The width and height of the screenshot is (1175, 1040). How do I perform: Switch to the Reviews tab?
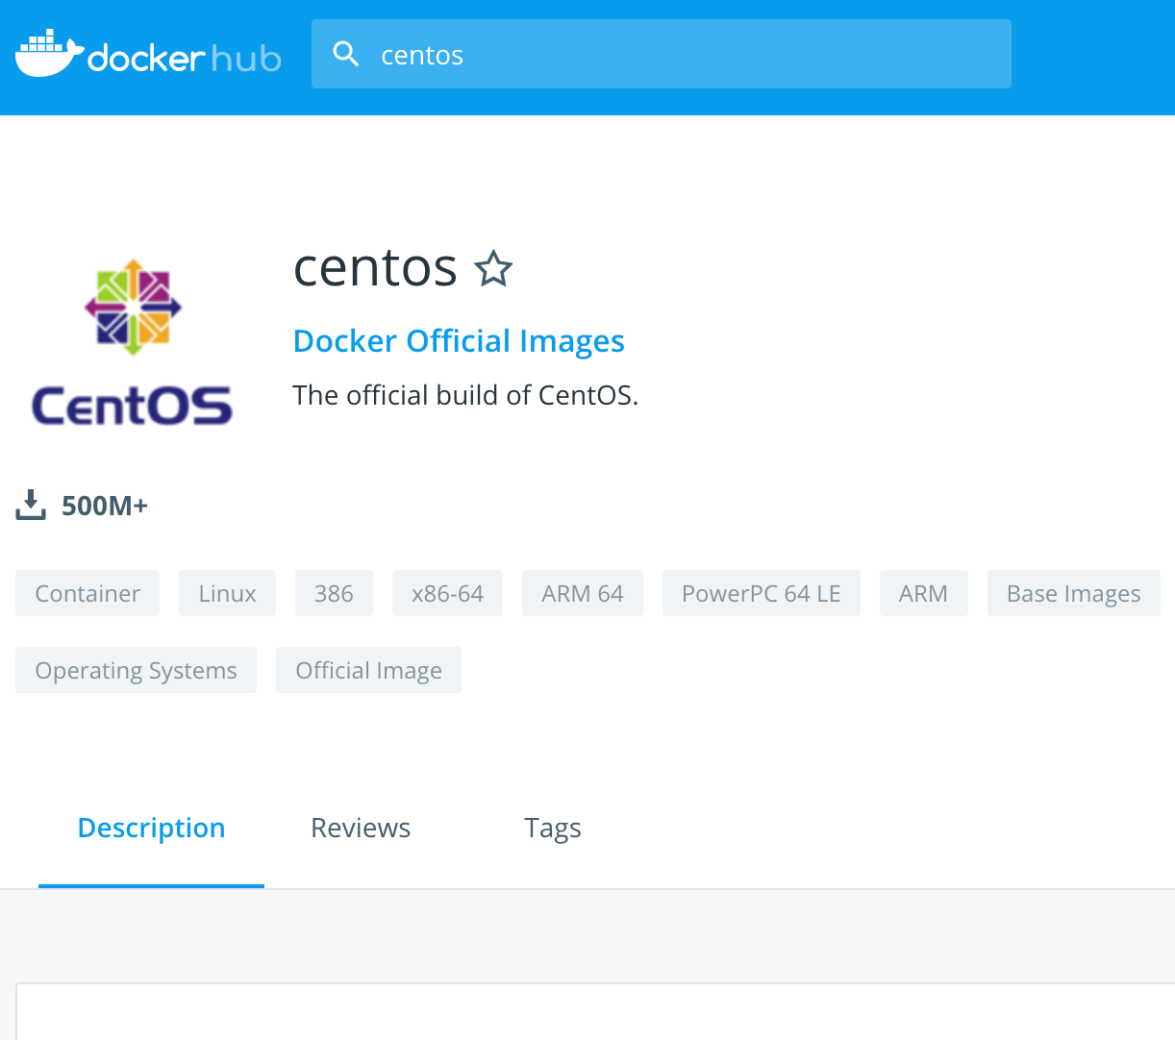tap(361, 828)
